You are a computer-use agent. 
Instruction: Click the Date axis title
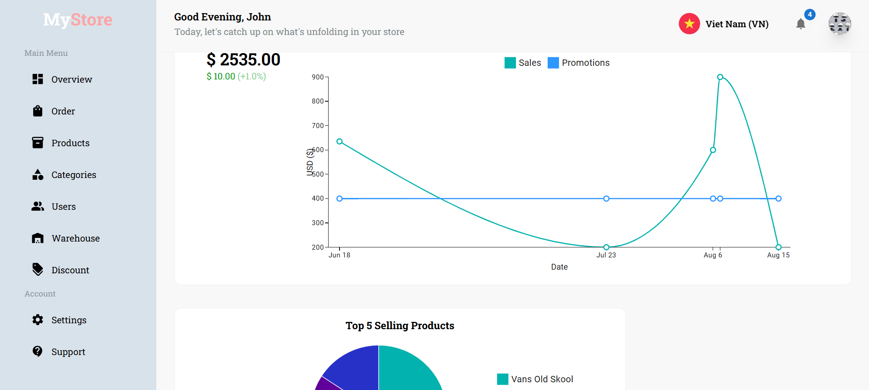click(x=559, y=267)
